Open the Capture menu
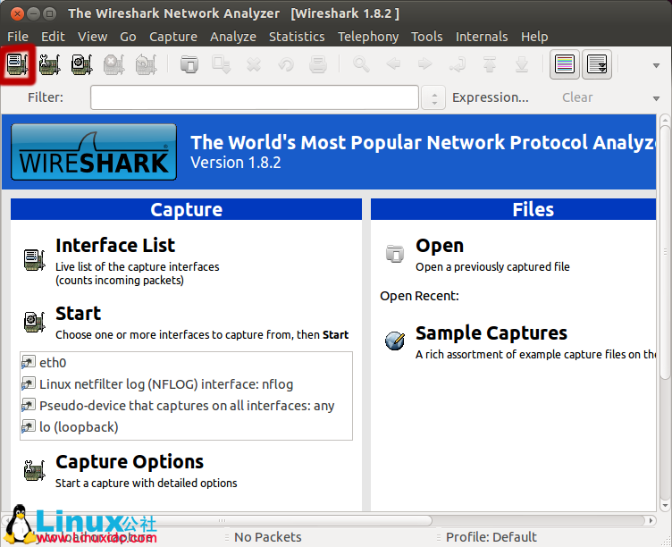Viewport: 672px width, 547px height. pyautogui.click(x=173, y=37)
